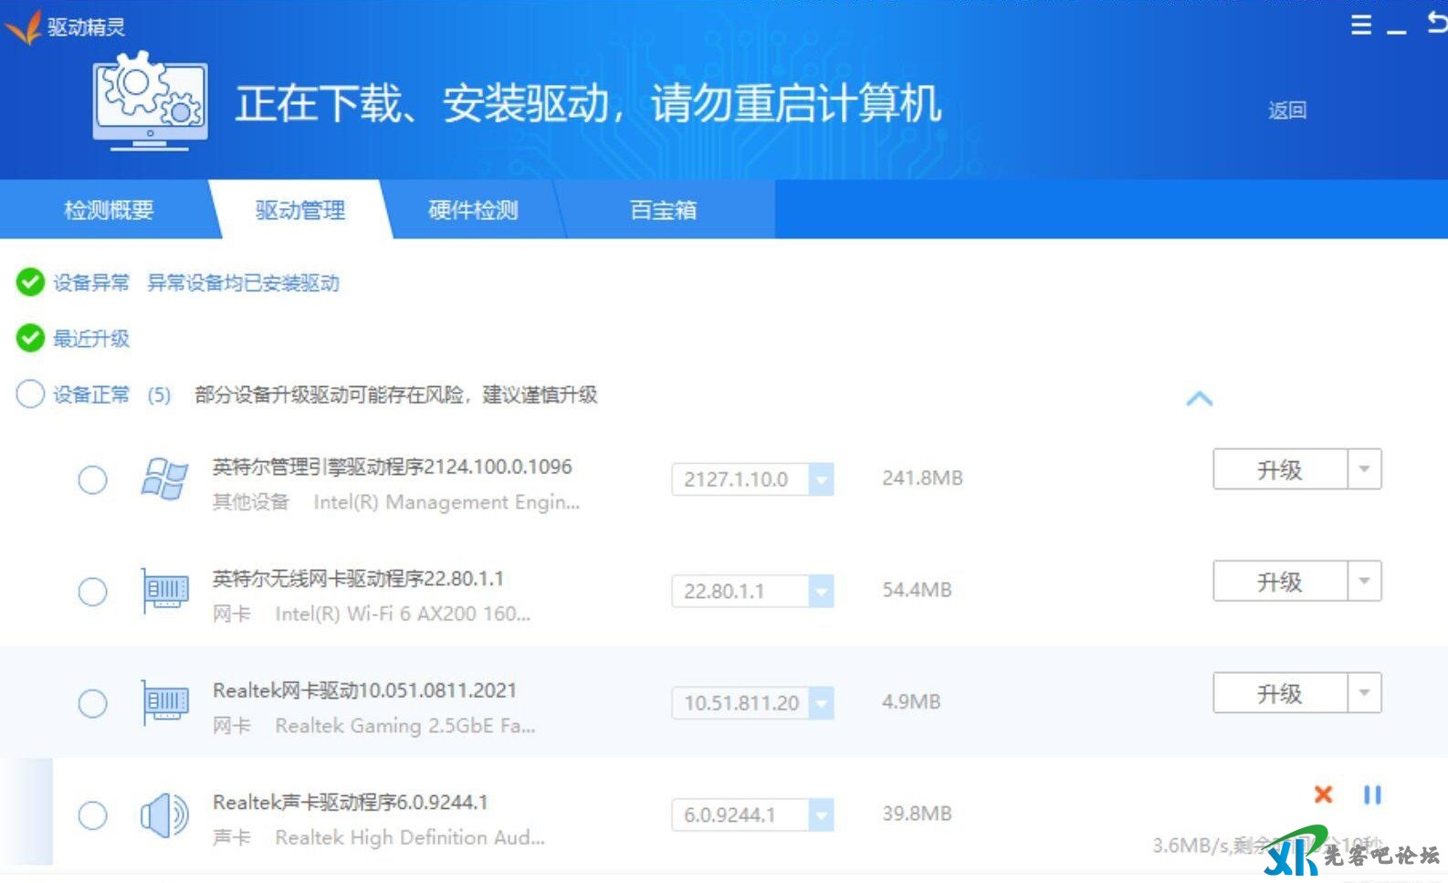Open version dropdown showing 22.80.1.1

click(821, 592)
